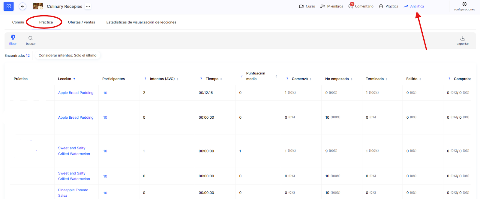This screenshot has width=480, height=200.
Task: Open the configuraciones gear icon
Action: click(x=464, y=4)
